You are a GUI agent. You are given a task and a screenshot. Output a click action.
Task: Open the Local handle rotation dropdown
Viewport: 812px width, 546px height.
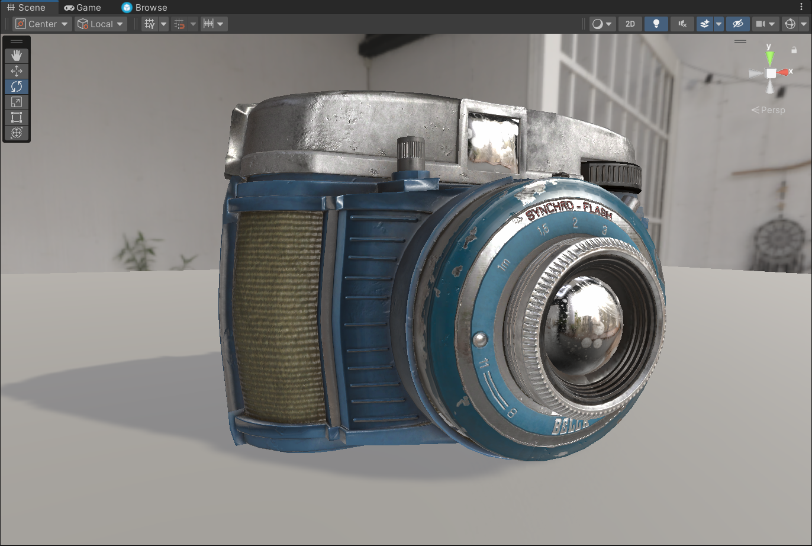click(101, 24)
